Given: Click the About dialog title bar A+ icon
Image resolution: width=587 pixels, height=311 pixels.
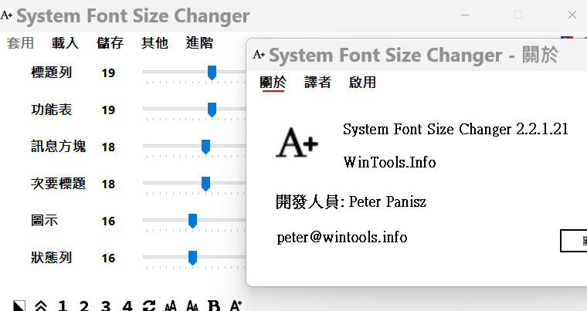Looking at the screenshot, I should coord(259,54).
